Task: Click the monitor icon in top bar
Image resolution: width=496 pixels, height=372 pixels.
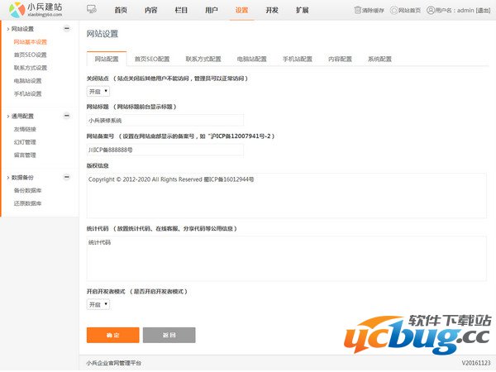Action: (x=91, y=10)
